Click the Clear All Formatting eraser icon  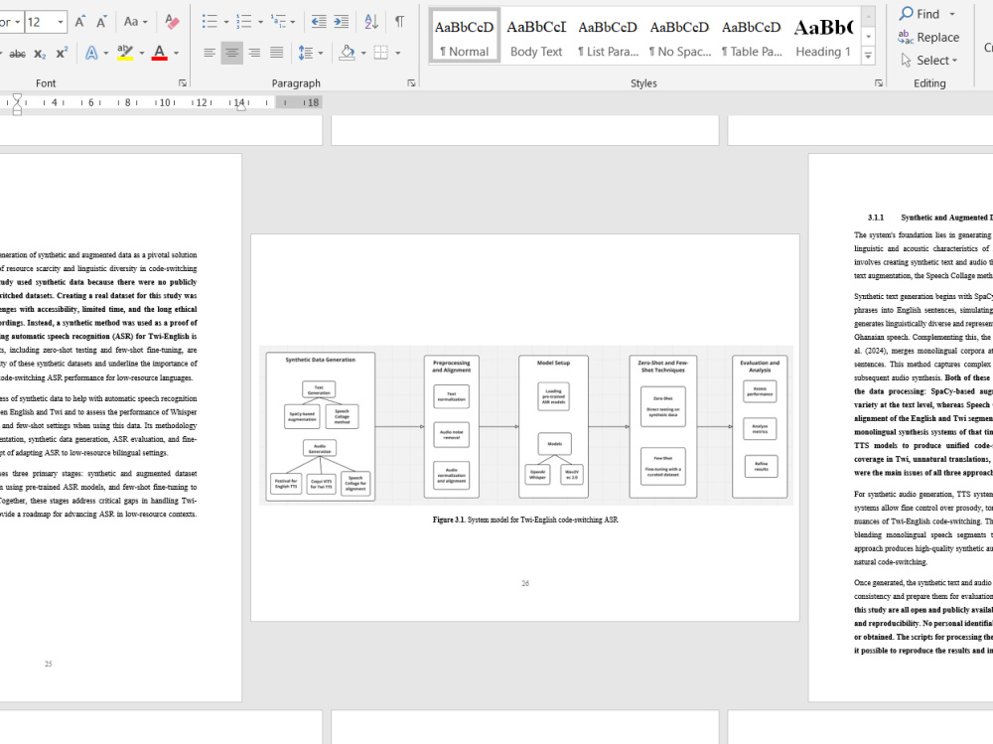pos(172,22)
